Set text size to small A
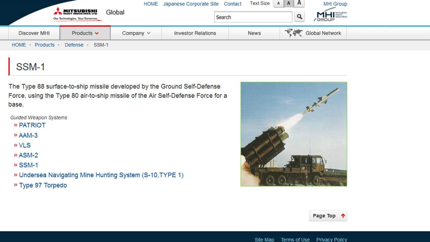The height and width of the screenshot is (242, 430). coord(278,4)
